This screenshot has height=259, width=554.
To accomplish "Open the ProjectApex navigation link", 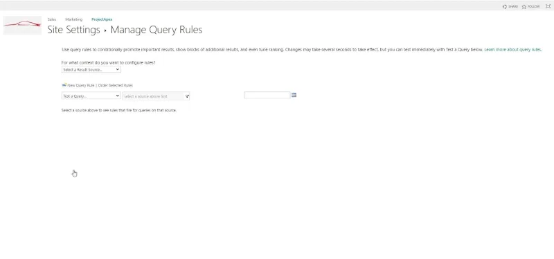I will point(102,19).
